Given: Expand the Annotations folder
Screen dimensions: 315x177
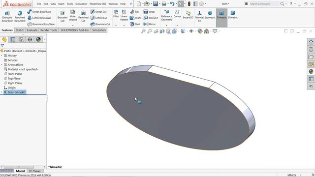Looking at the screenshot, I should 1,65.
